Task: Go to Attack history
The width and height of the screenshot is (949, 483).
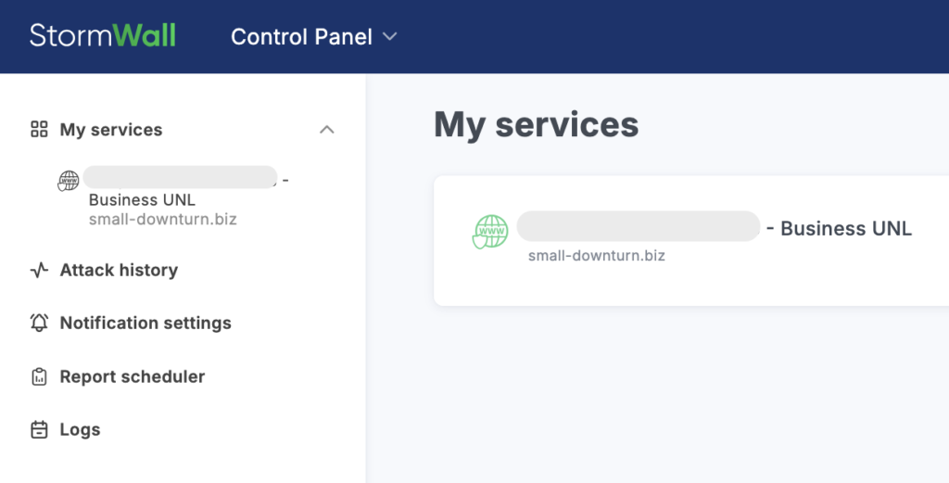Action: pos(119,271)
